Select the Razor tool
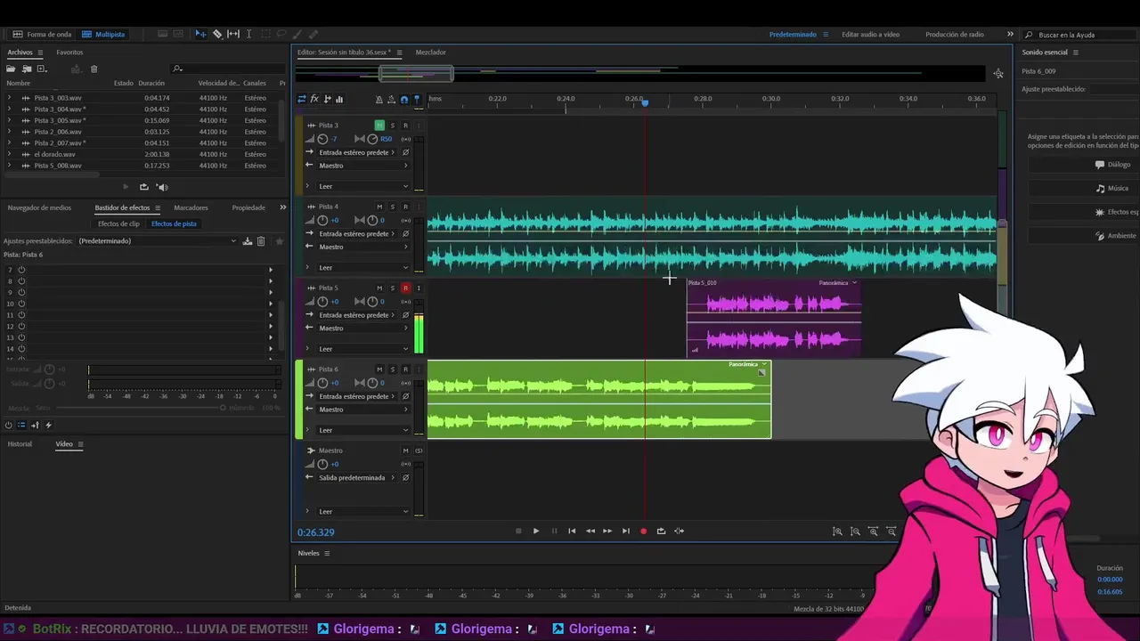The width and height of the screenshot is (1140, 641). click(216, 34)
